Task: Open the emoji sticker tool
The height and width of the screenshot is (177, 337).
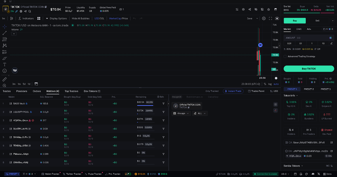Action: click(5, 71)
